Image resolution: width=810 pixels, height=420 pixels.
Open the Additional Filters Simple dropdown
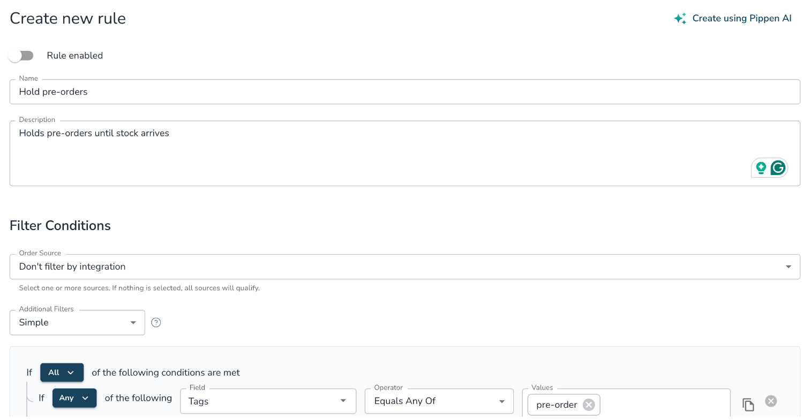coord(77,323)
